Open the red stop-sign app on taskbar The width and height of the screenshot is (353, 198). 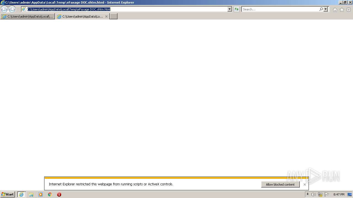(59, 194)
